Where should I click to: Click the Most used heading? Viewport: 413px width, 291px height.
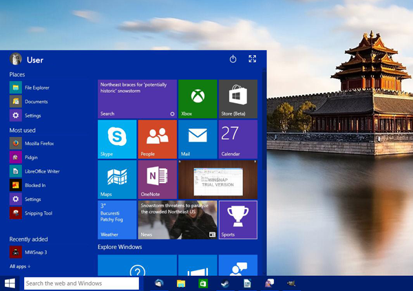click(23, 130)
